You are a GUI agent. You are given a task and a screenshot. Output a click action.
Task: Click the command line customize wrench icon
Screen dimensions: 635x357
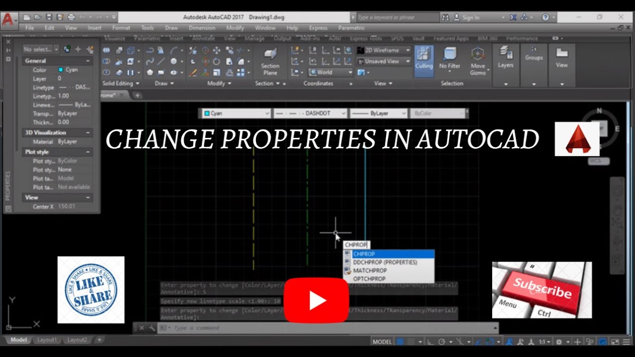point(151,328)
